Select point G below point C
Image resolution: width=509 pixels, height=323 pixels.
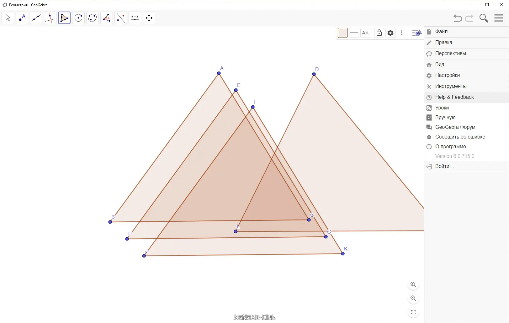[x=326, y=237]
